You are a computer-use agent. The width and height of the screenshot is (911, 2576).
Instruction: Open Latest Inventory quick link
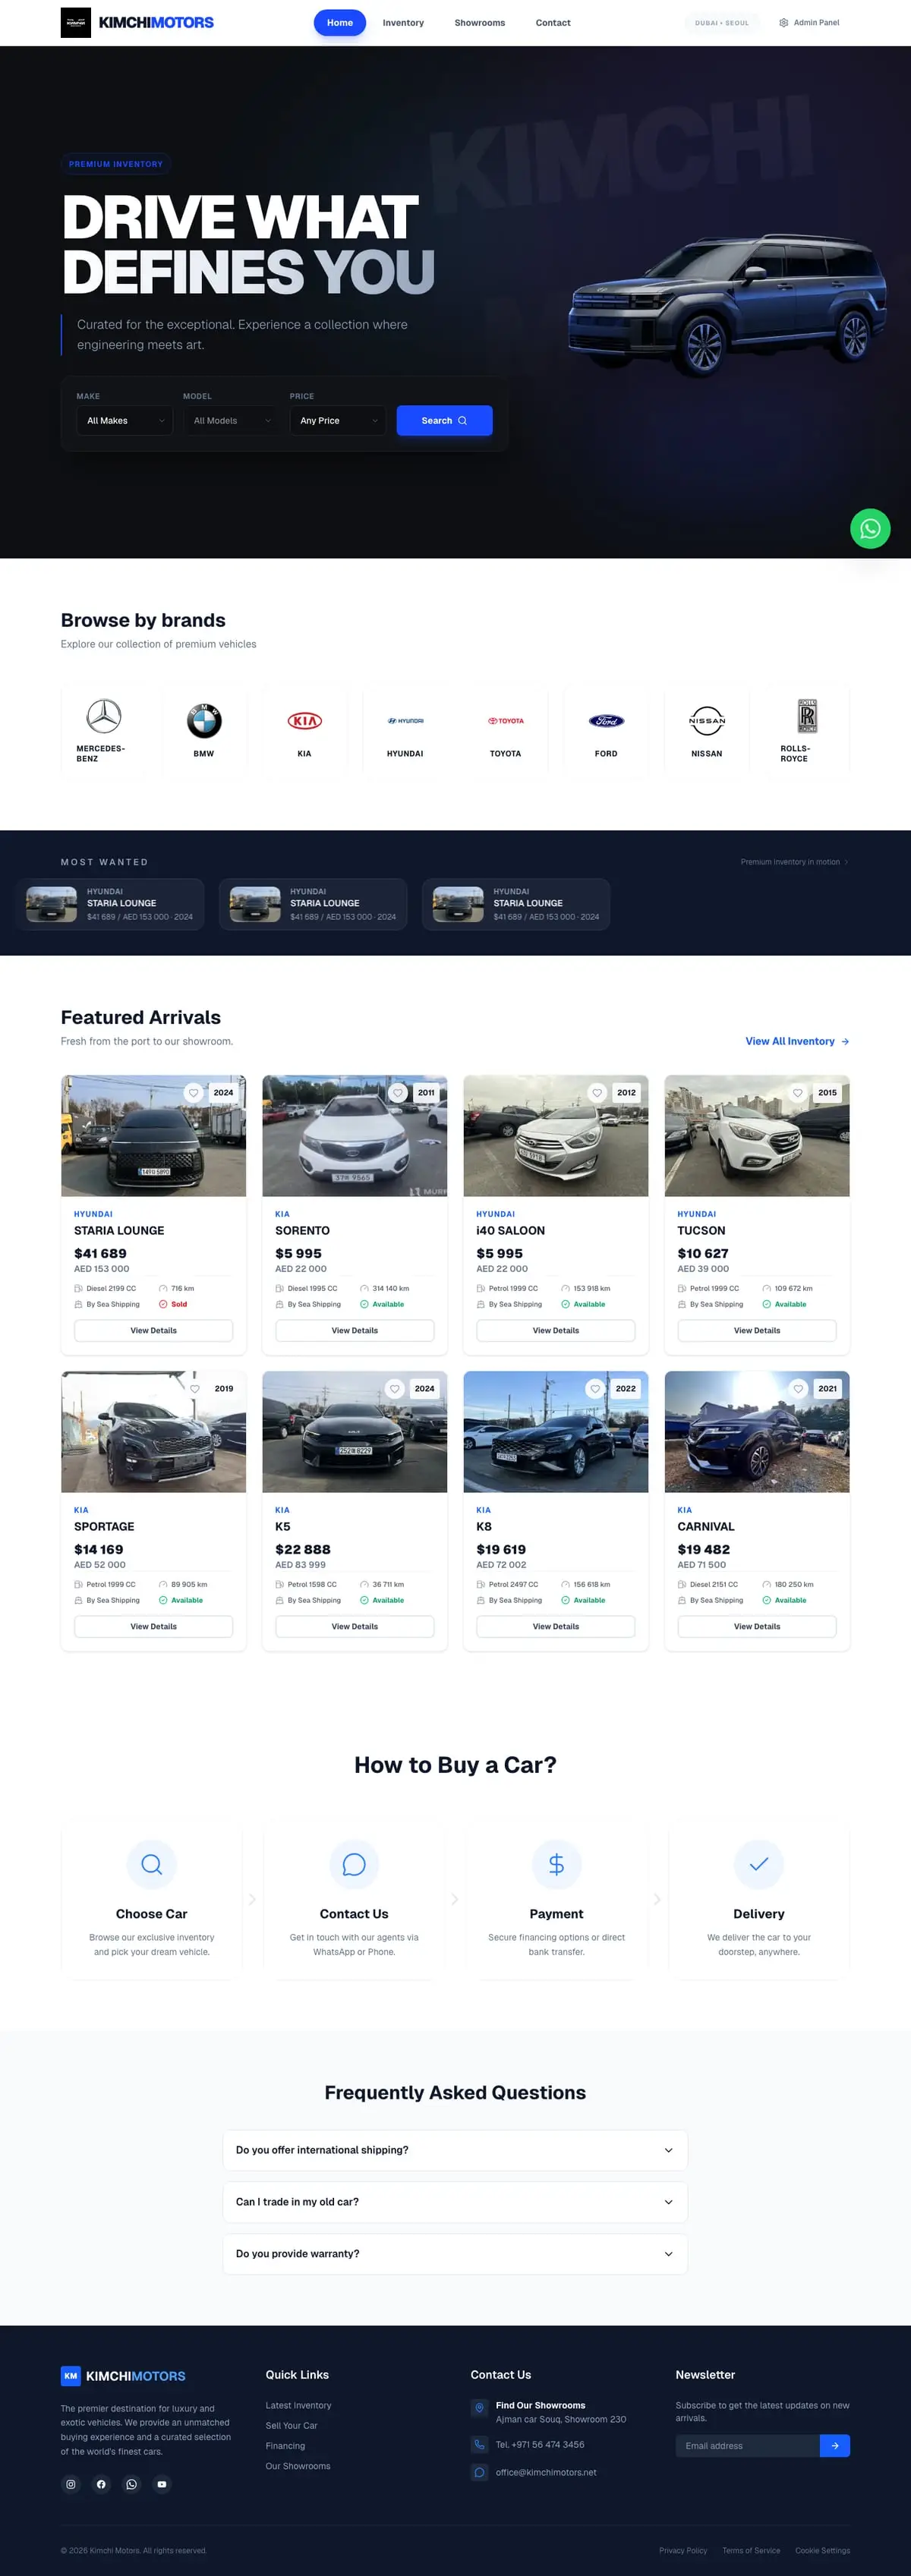[x=298, y=2406]
